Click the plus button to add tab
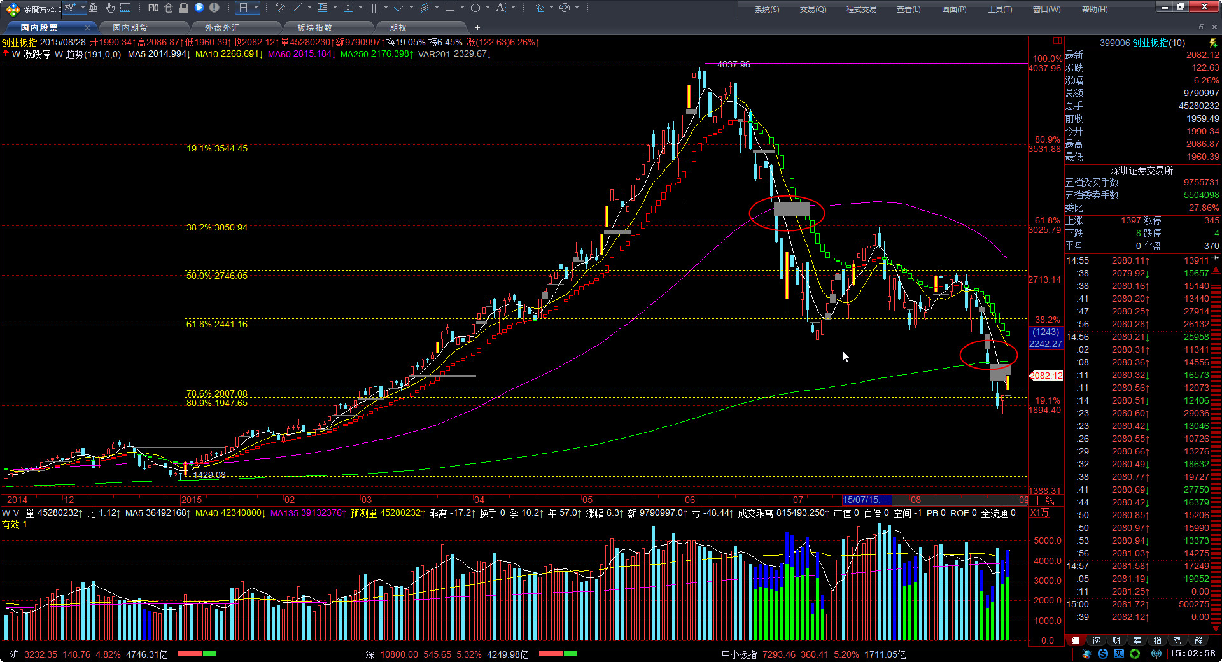This screenshot has width=1222, height=662. (477, 27)
